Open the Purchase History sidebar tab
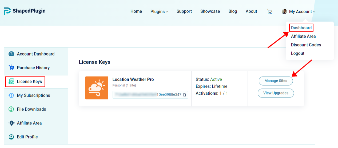This screenshot has width=338, height=148. coord(36,68)
